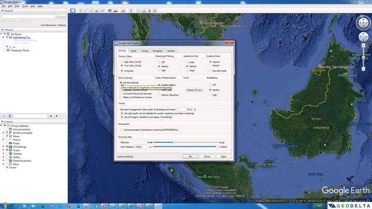Toggle Use 3D Imagery checkbox
Viewport: 372px width, 209px height.
click(x=122, y=117)
